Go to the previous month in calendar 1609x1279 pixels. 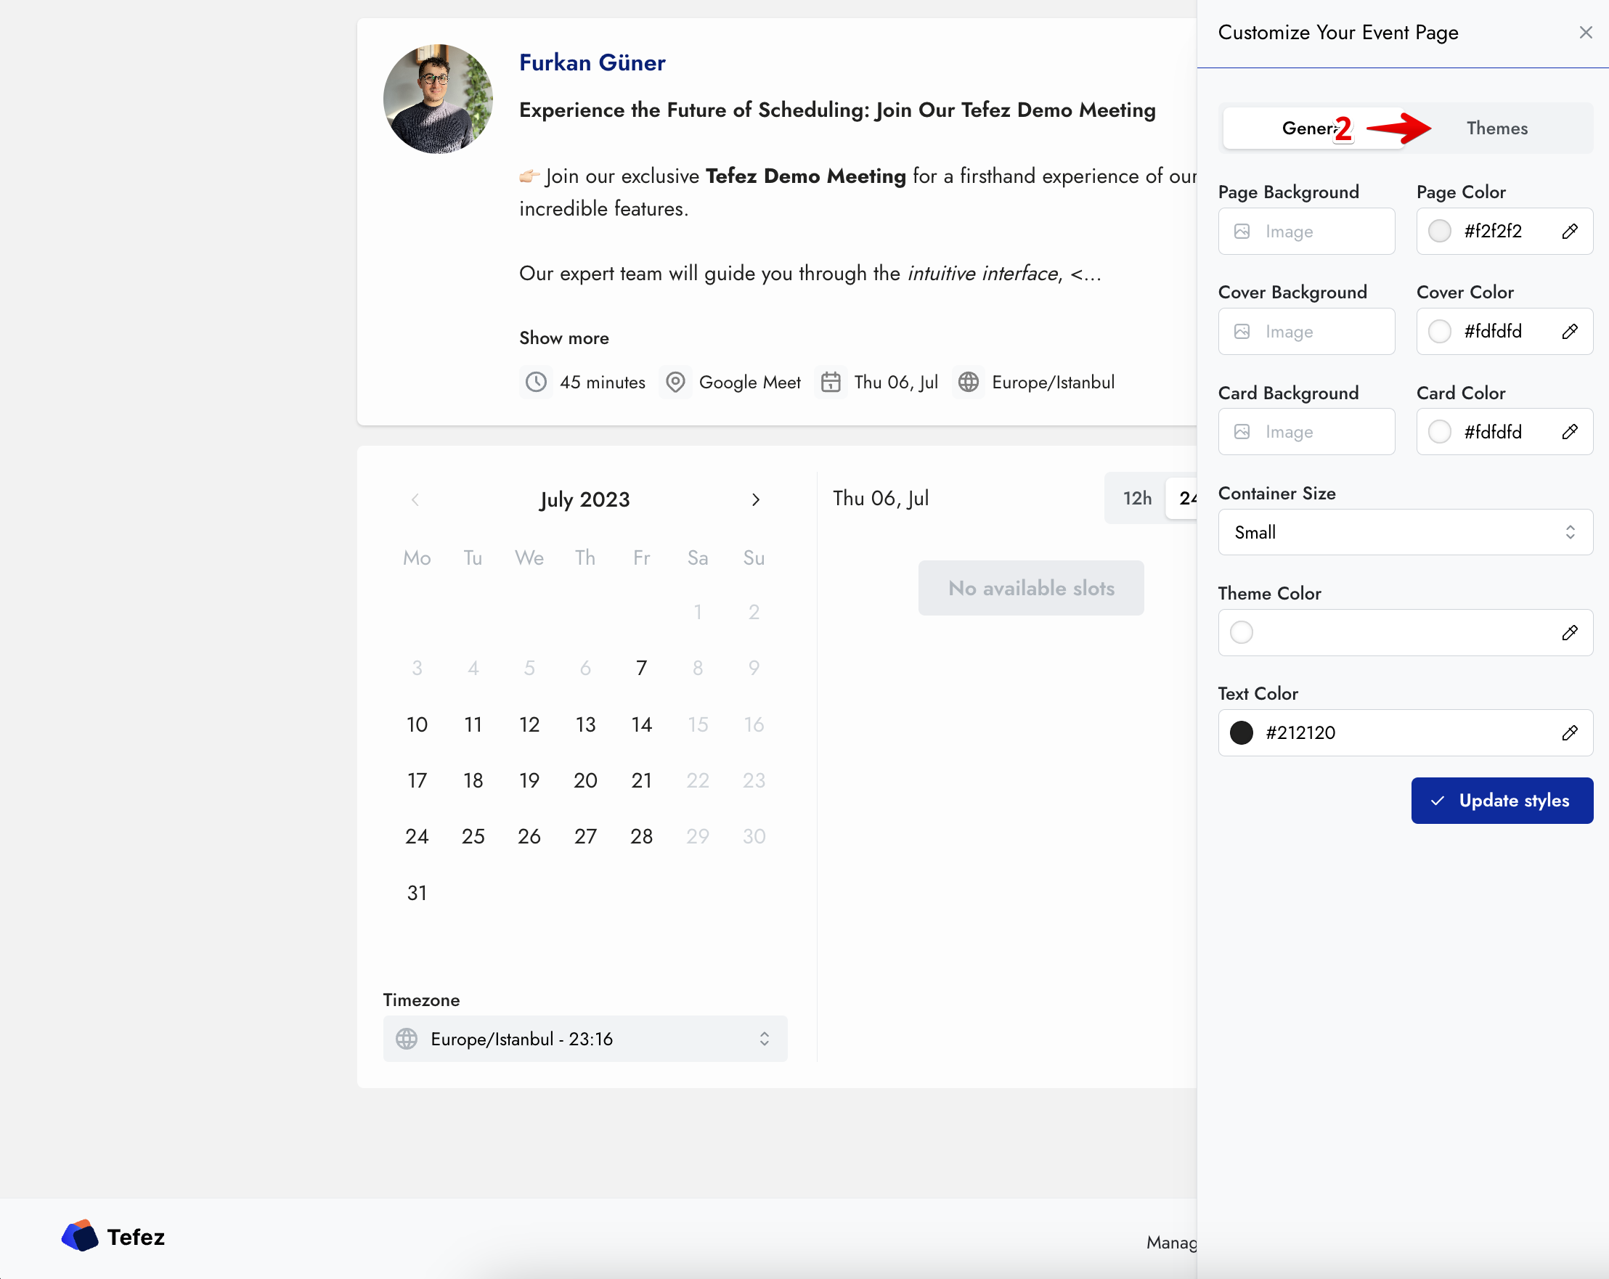pyautogui.click(x=415, y=499)
